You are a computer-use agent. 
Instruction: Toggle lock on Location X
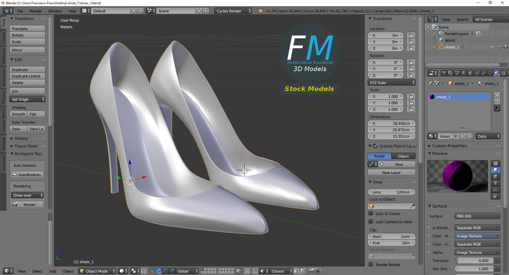pyautogui.click(x=411, y=35)
